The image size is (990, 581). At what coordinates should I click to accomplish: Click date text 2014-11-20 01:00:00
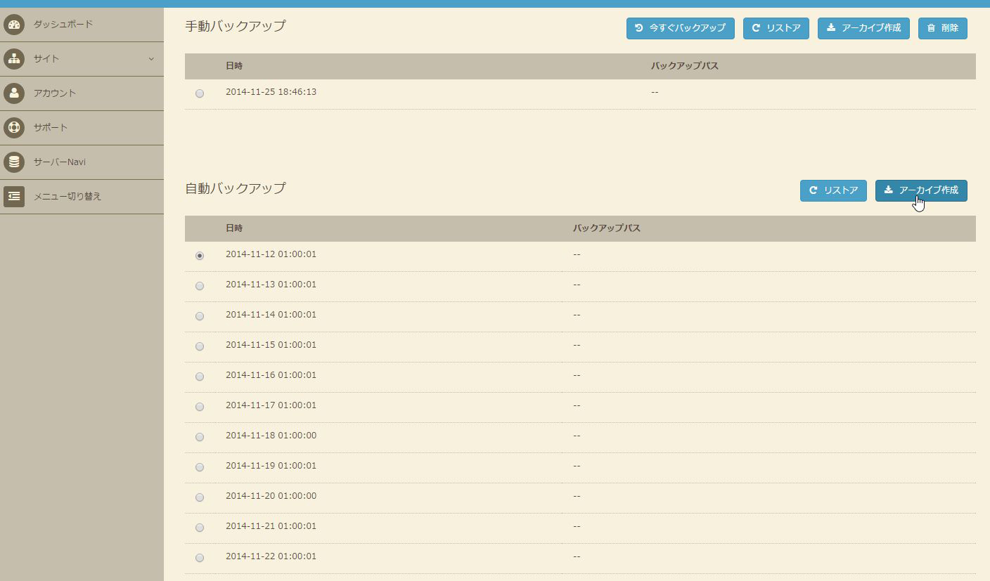click(271, 496)
